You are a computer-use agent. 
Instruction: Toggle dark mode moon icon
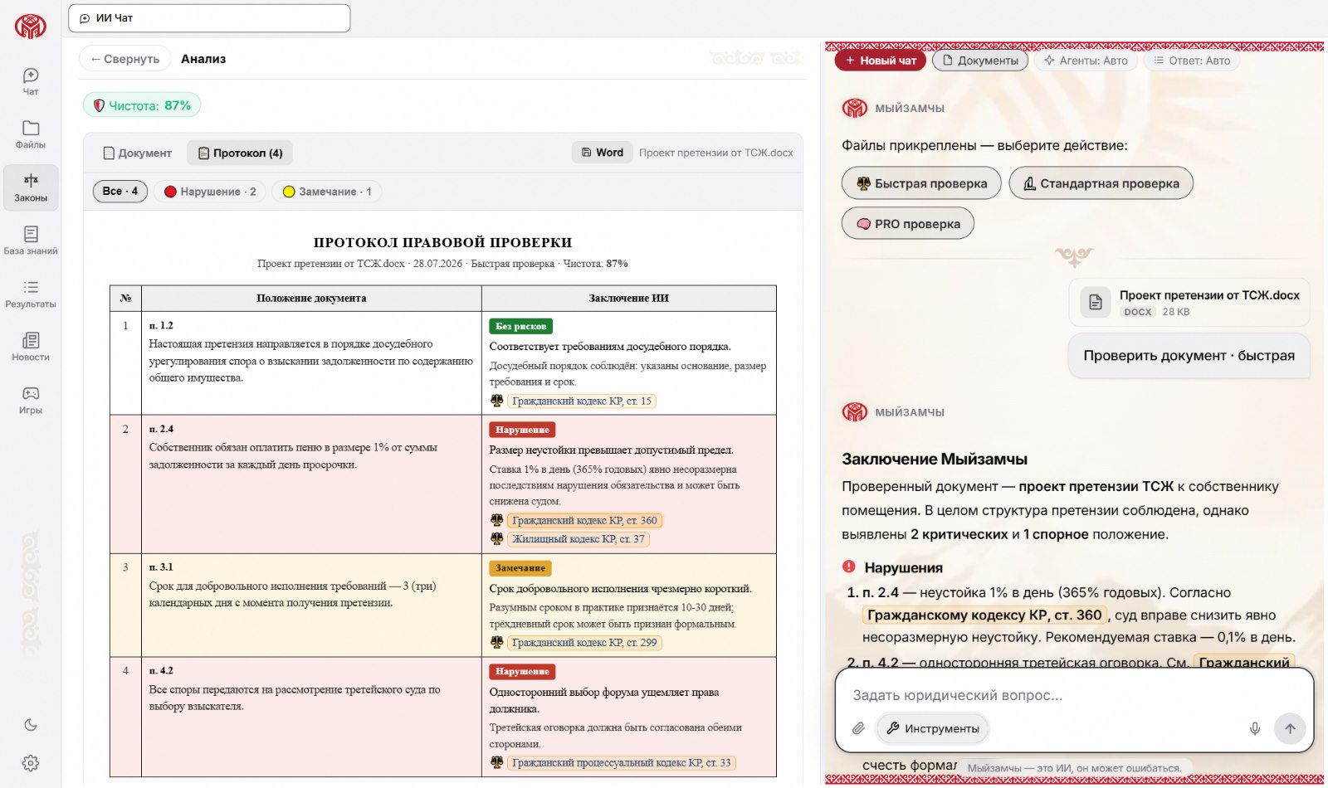[31, 725]
